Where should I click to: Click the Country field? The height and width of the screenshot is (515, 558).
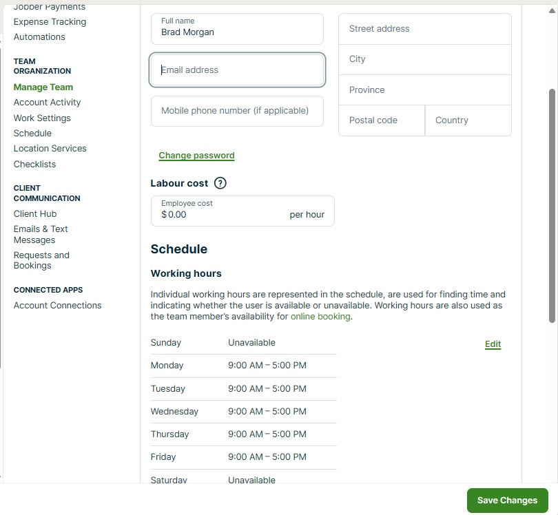468,120
